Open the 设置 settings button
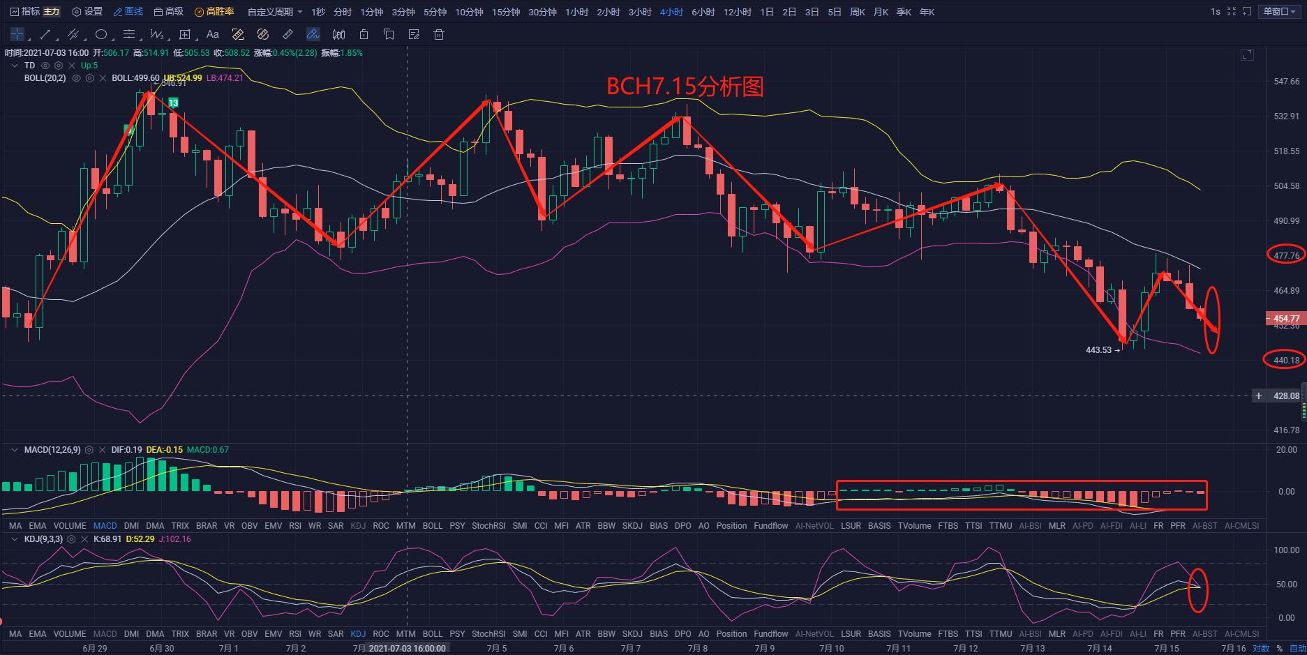Image resolution: width=1307 pixels, height=655 pixels. click(x=87, y=12)
